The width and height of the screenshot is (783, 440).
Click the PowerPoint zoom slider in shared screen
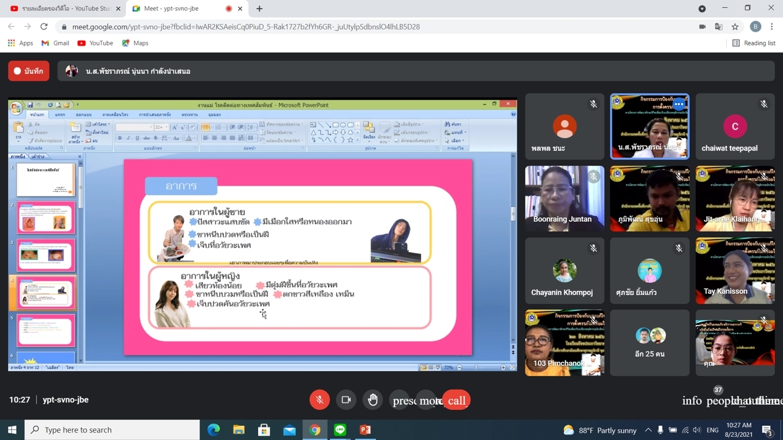coord(476,367)
